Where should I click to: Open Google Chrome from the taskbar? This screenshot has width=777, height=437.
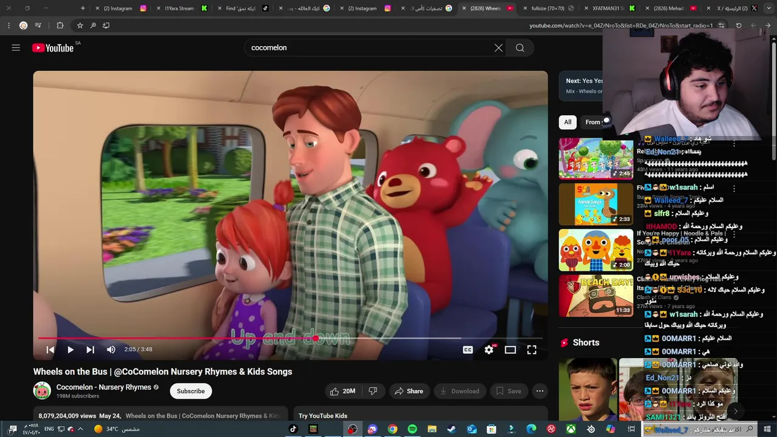[393, 429]
